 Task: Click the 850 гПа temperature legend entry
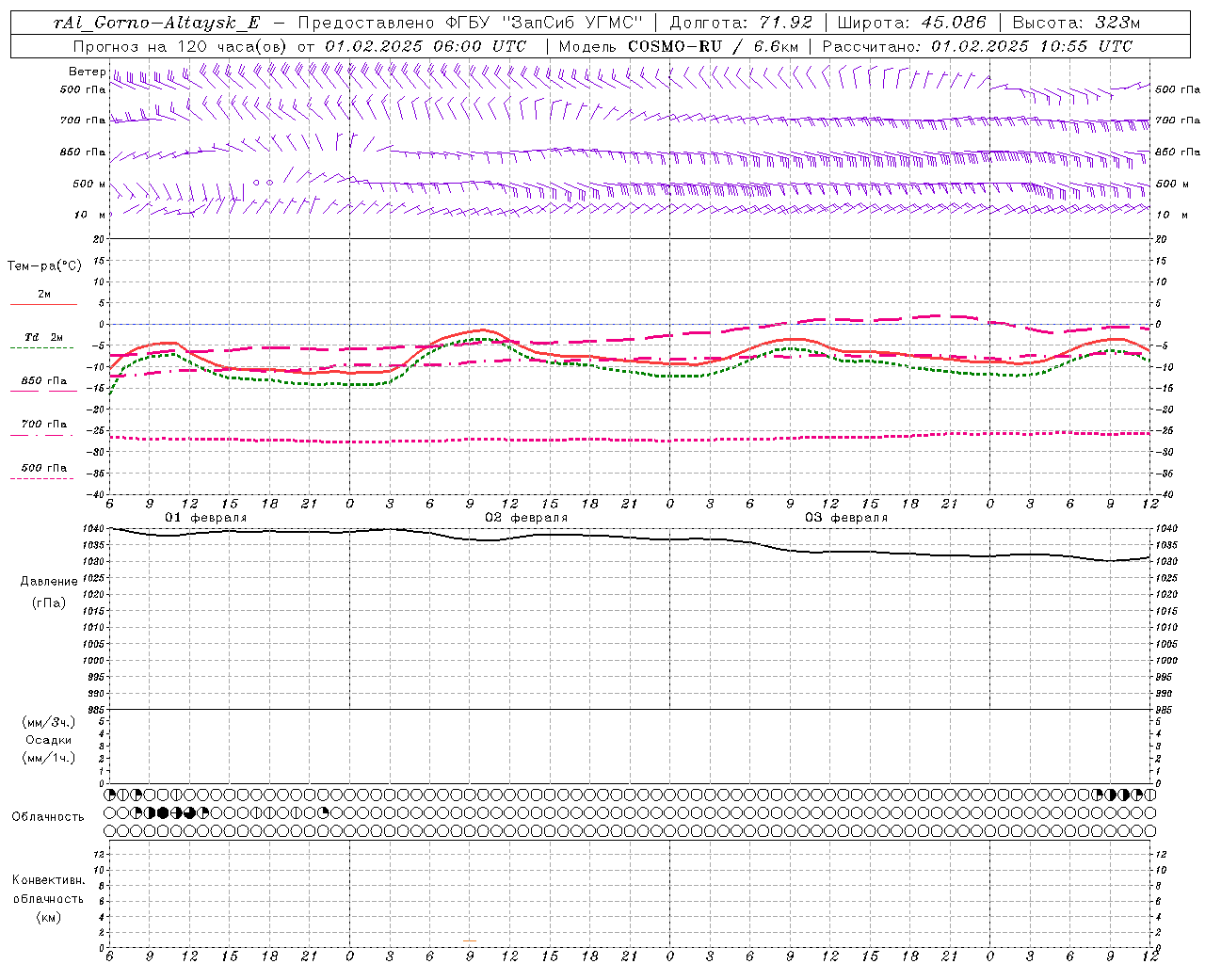(x=44, y=381)
